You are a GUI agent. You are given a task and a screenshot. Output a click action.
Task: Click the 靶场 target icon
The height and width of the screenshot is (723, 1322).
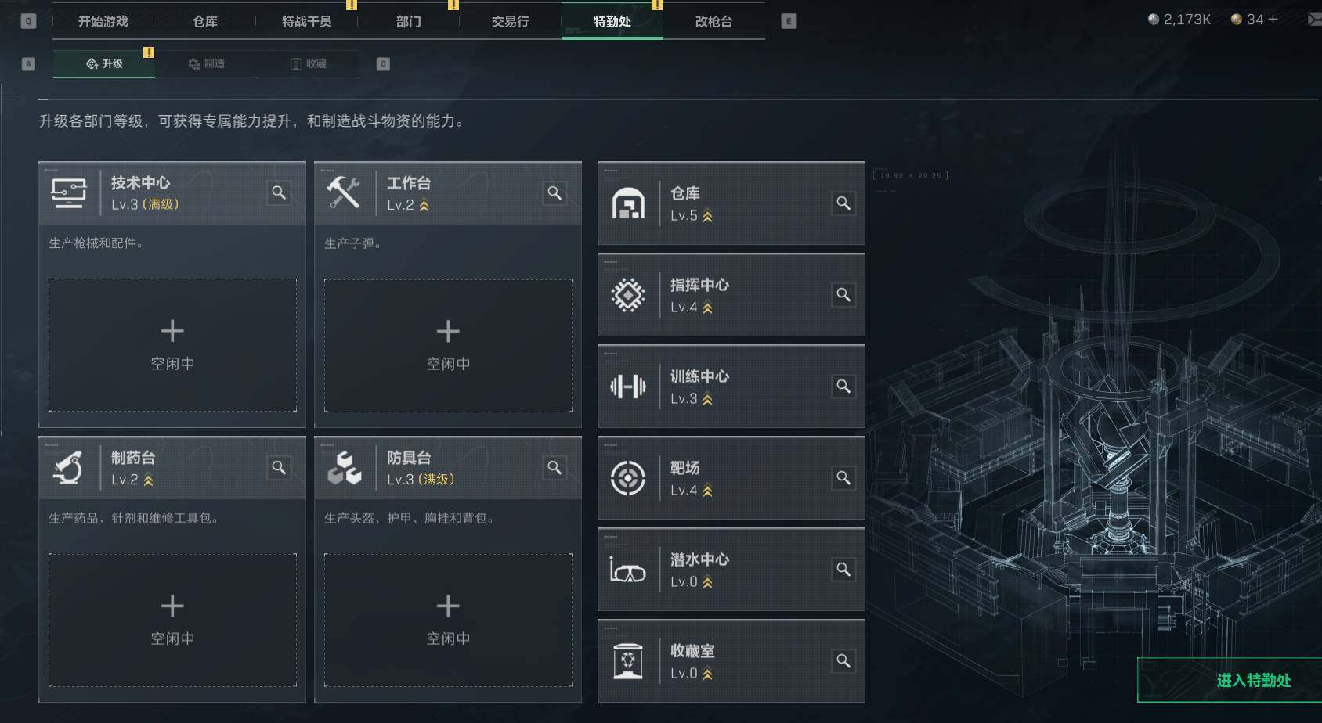click(628, 478)
